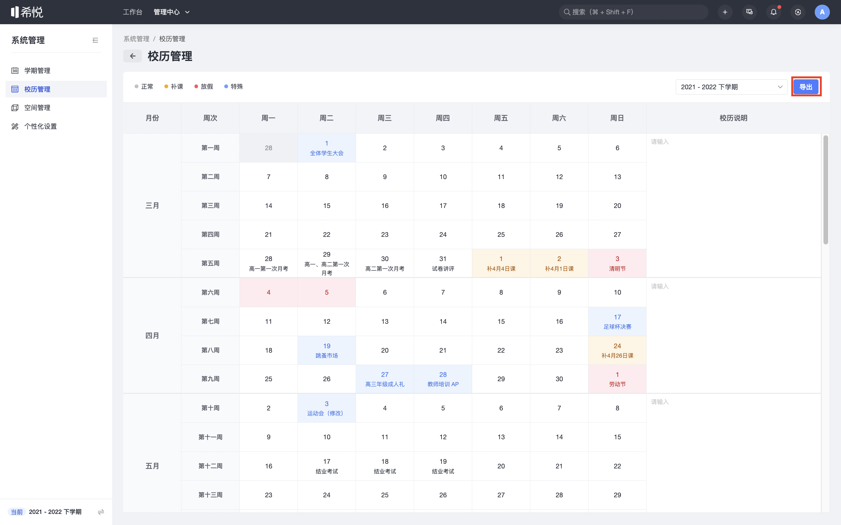The image size is (841, 525).
Task: Click the 希悦 logo icon
Action: click(x=27, y=12)
